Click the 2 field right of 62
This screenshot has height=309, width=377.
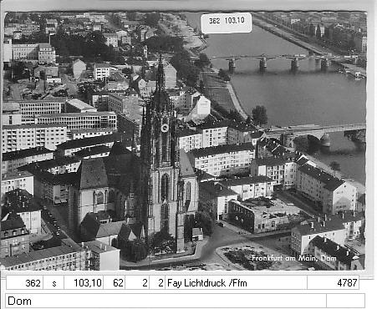point(137,283)
